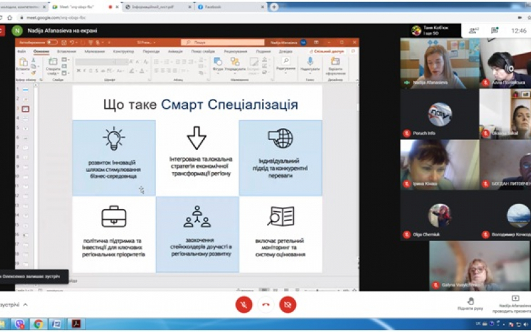The image size is (531, 332).
Task: Open the participants list icon
Action: tap(473, 31)
